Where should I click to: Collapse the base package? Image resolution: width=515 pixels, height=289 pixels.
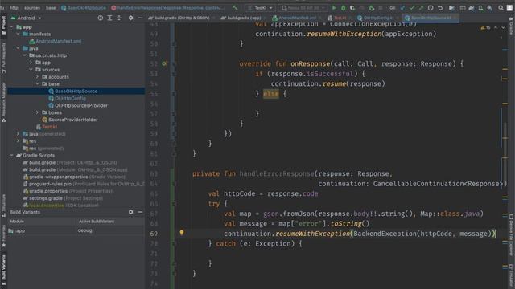point(37,83)
